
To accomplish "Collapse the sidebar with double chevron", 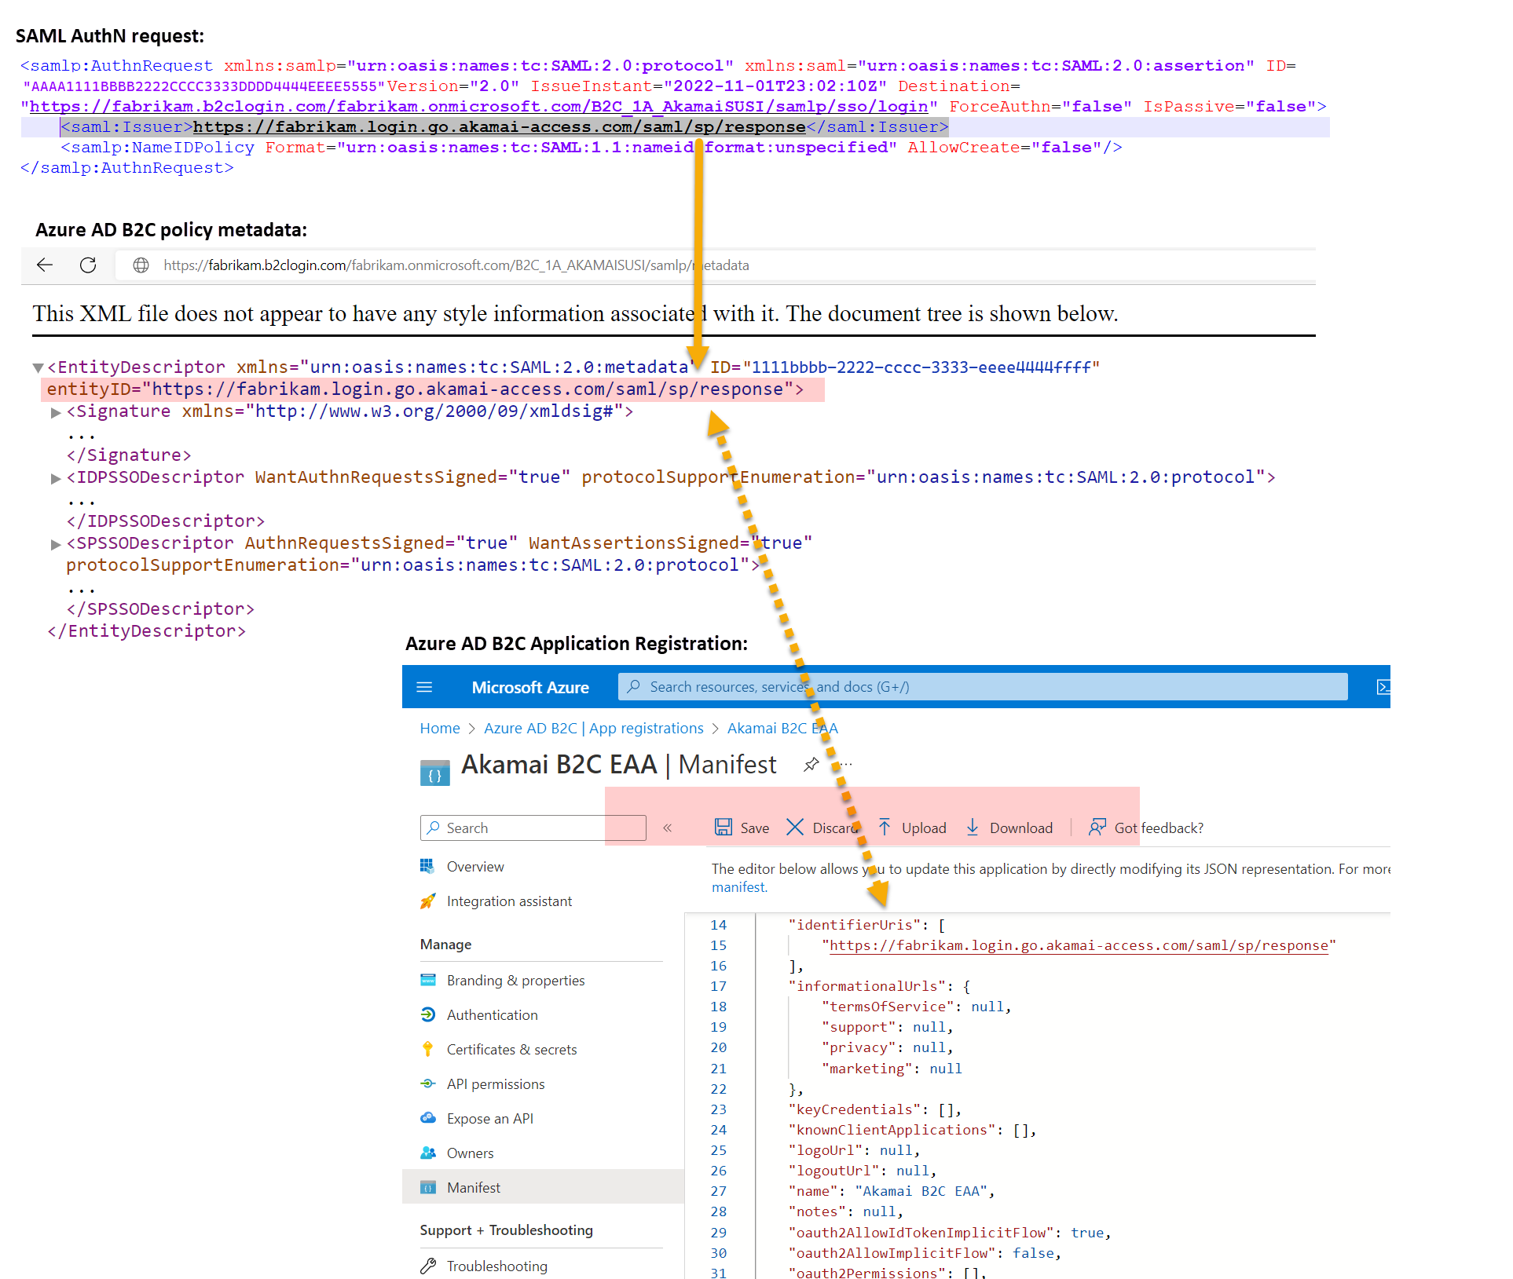I will coord(668,828).
